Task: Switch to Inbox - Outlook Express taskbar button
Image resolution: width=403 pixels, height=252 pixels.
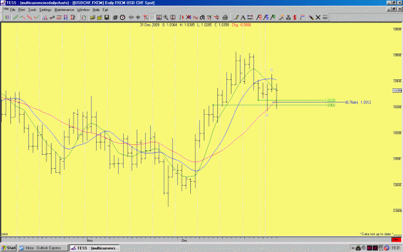Action: 43,248
